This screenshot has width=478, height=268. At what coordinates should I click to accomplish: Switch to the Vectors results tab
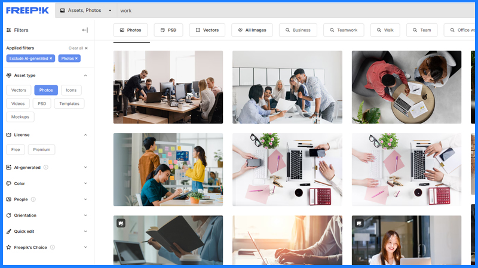click(207, 30)
